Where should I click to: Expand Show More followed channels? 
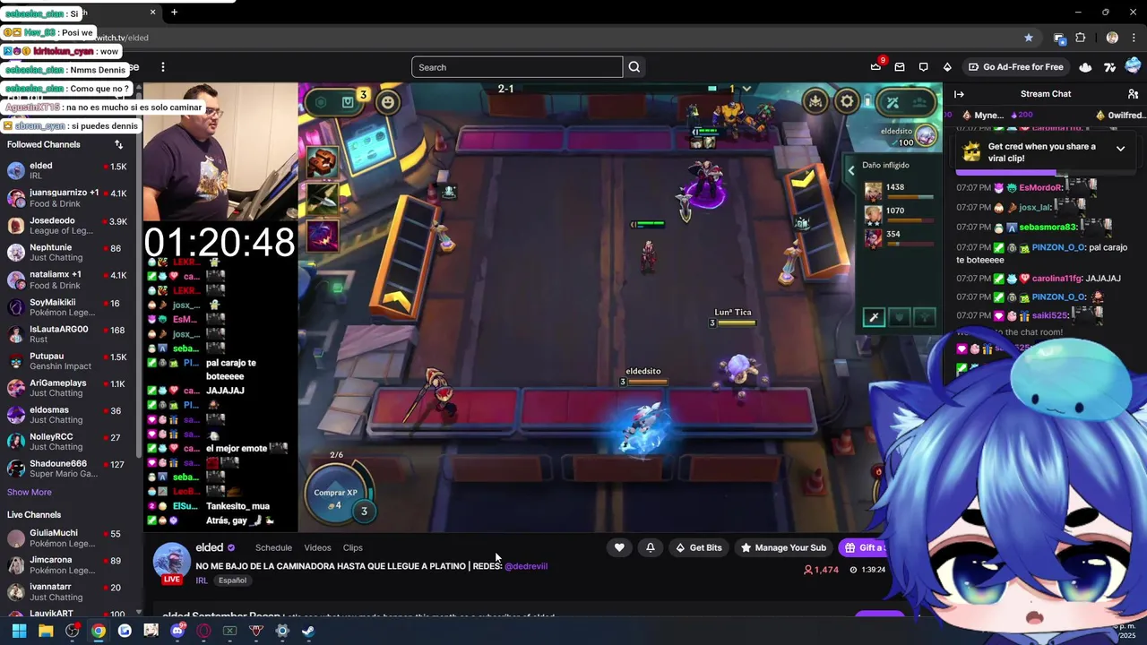coord(30,492)
